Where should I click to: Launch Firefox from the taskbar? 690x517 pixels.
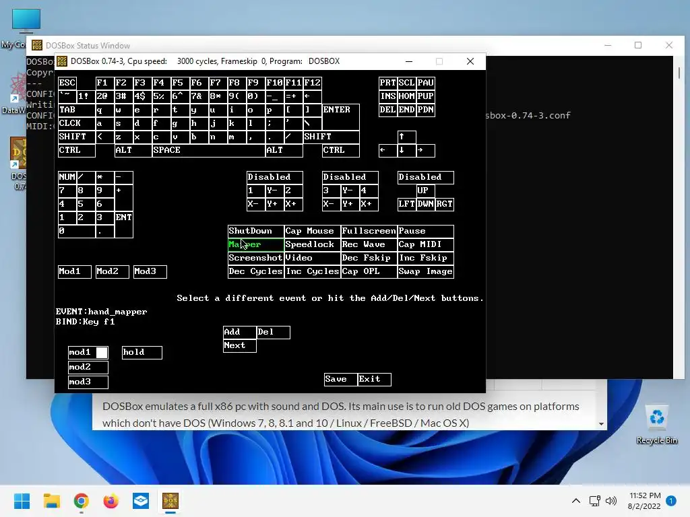coord(111,501)
